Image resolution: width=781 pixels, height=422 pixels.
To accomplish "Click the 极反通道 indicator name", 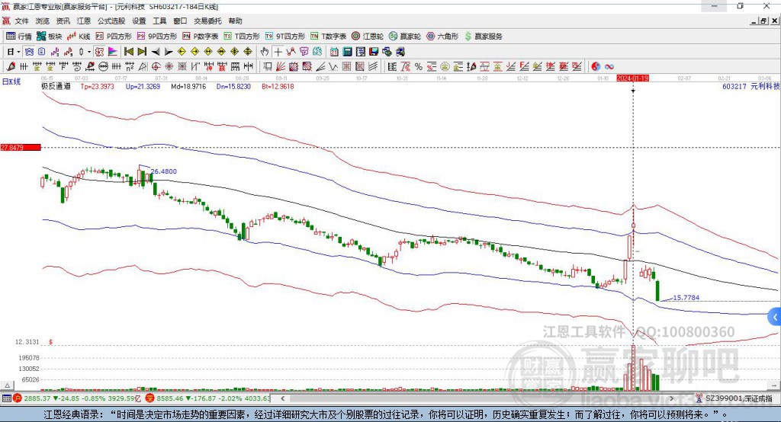I will pos(56,87).
